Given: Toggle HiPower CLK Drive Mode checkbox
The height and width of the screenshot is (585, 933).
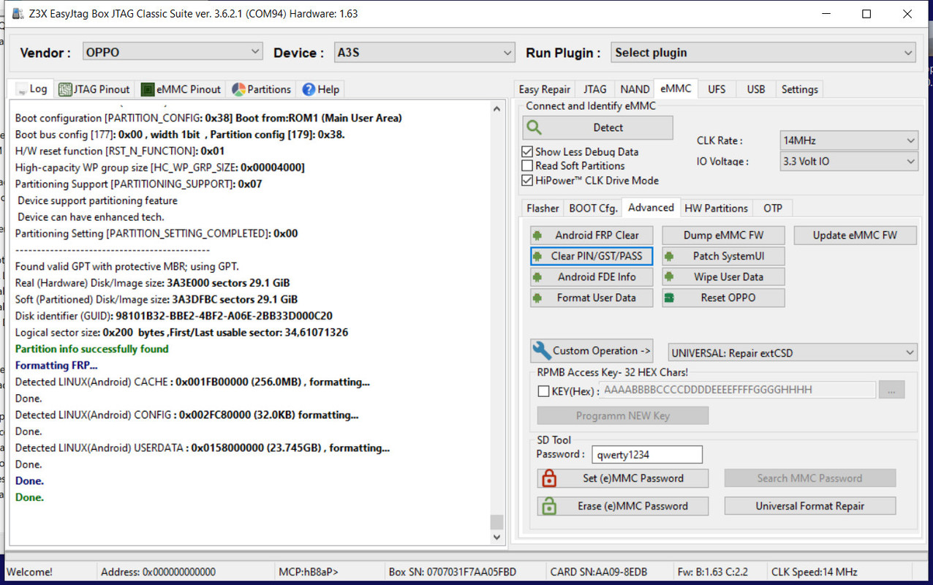Looking at the screenshot, I should pyautogui.click(x=526, y=181).
